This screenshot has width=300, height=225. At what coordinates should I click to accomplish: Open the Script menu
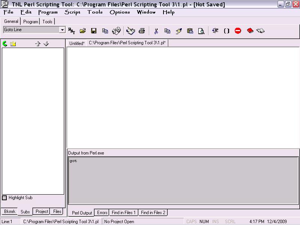click(72, 12)
